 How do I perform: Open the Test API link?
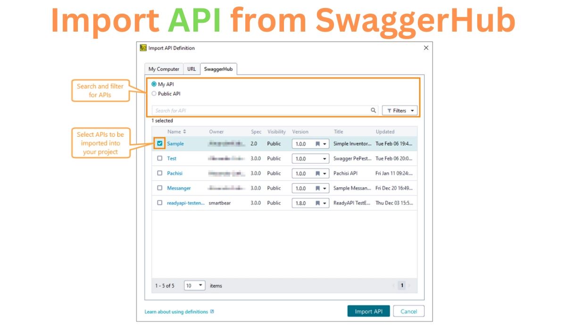(x=172, y=158)
